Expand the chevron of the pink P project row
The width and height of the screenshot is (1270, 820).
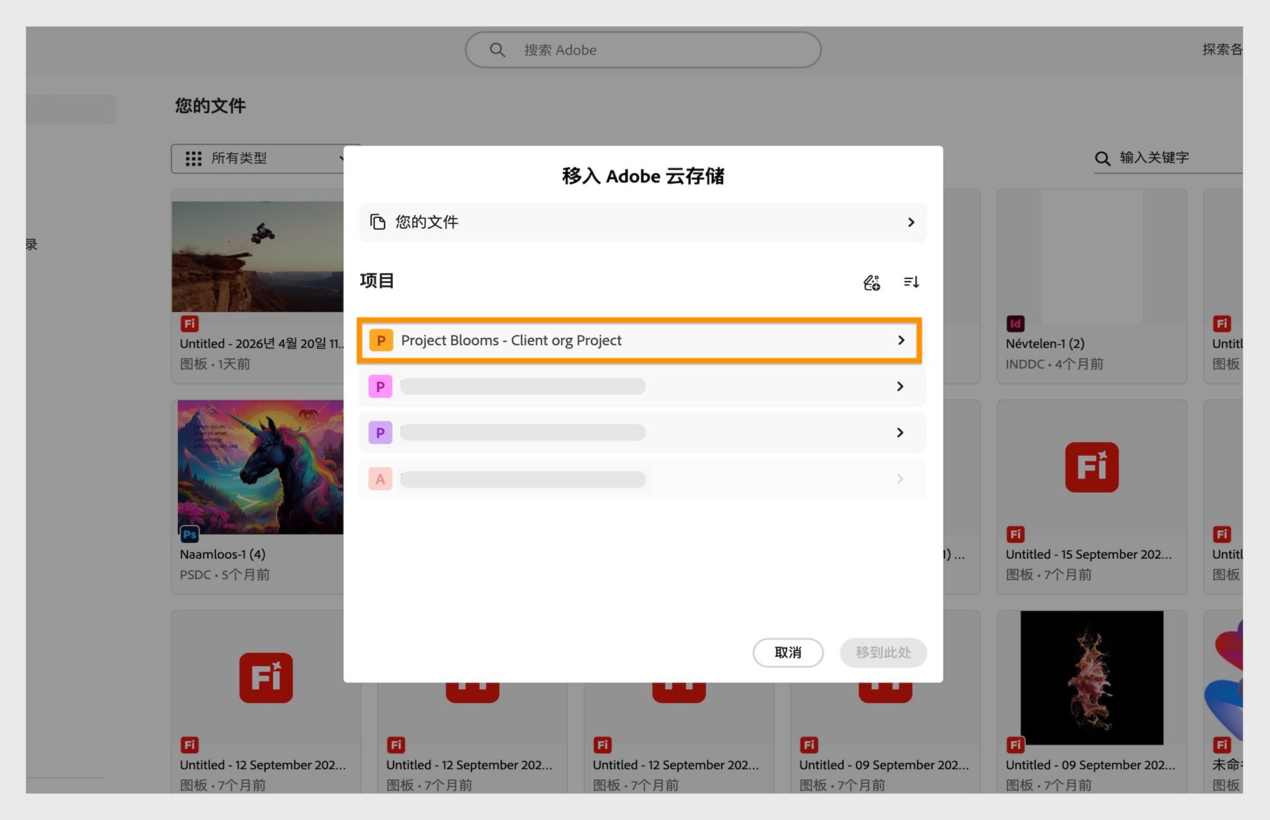coord(900,386)
